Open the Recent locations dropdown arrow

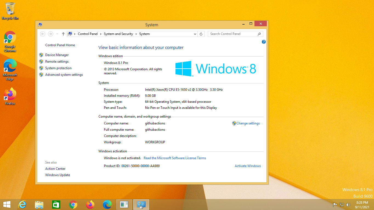tap(57, 34)
